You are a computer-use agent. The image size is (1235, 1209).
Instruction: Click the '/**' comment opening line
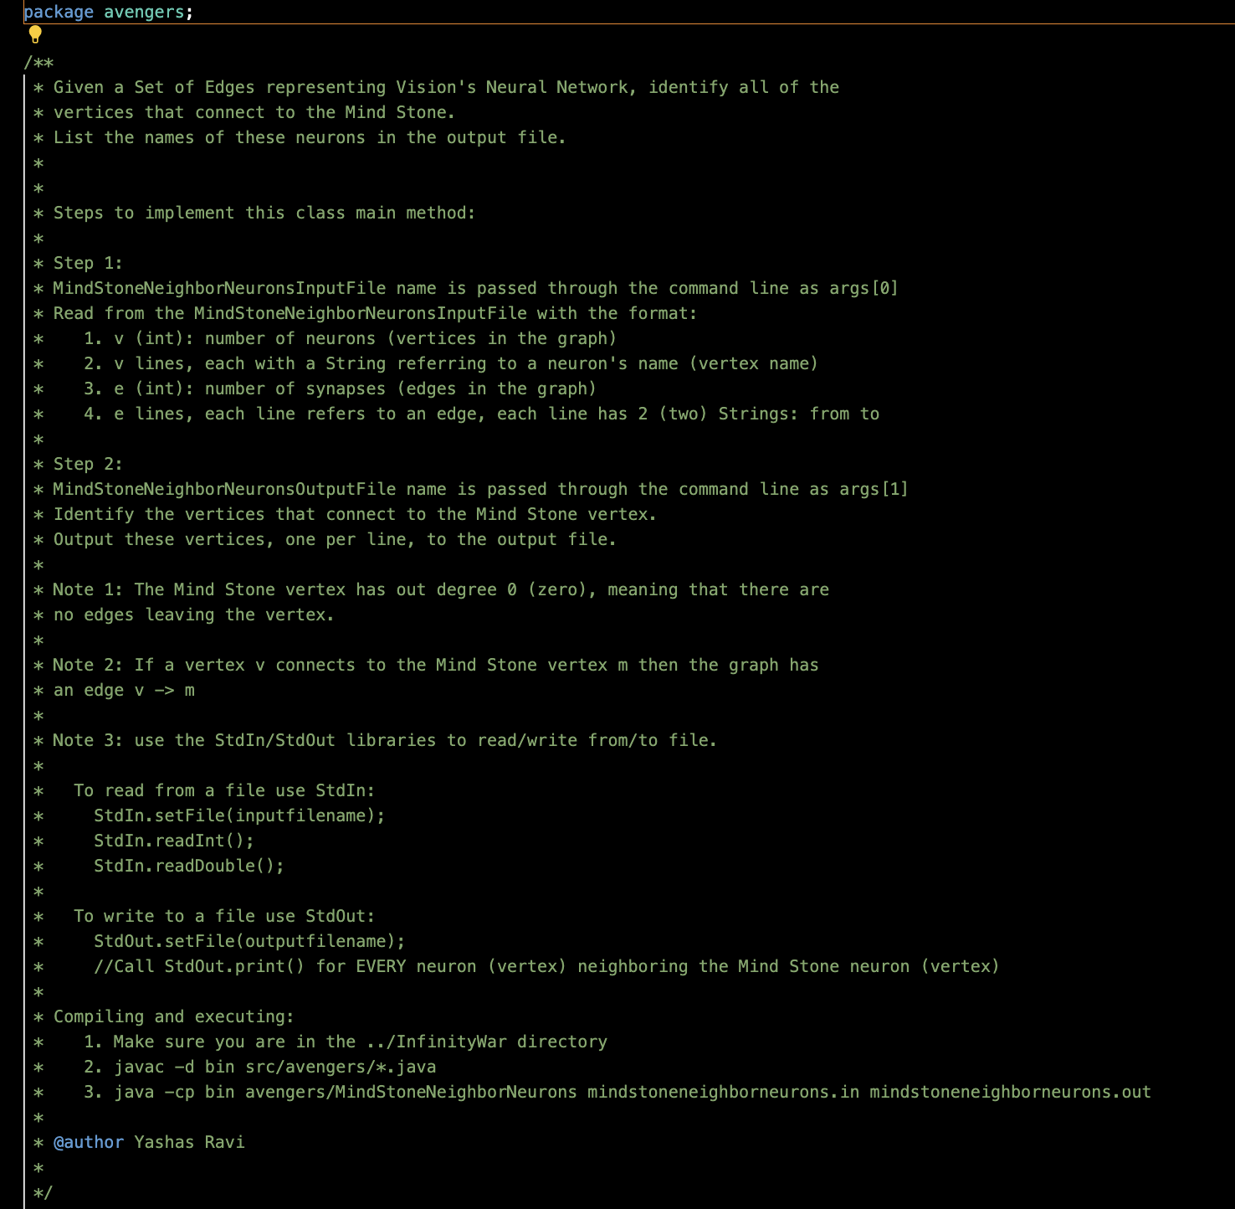(x=38, y=63)
